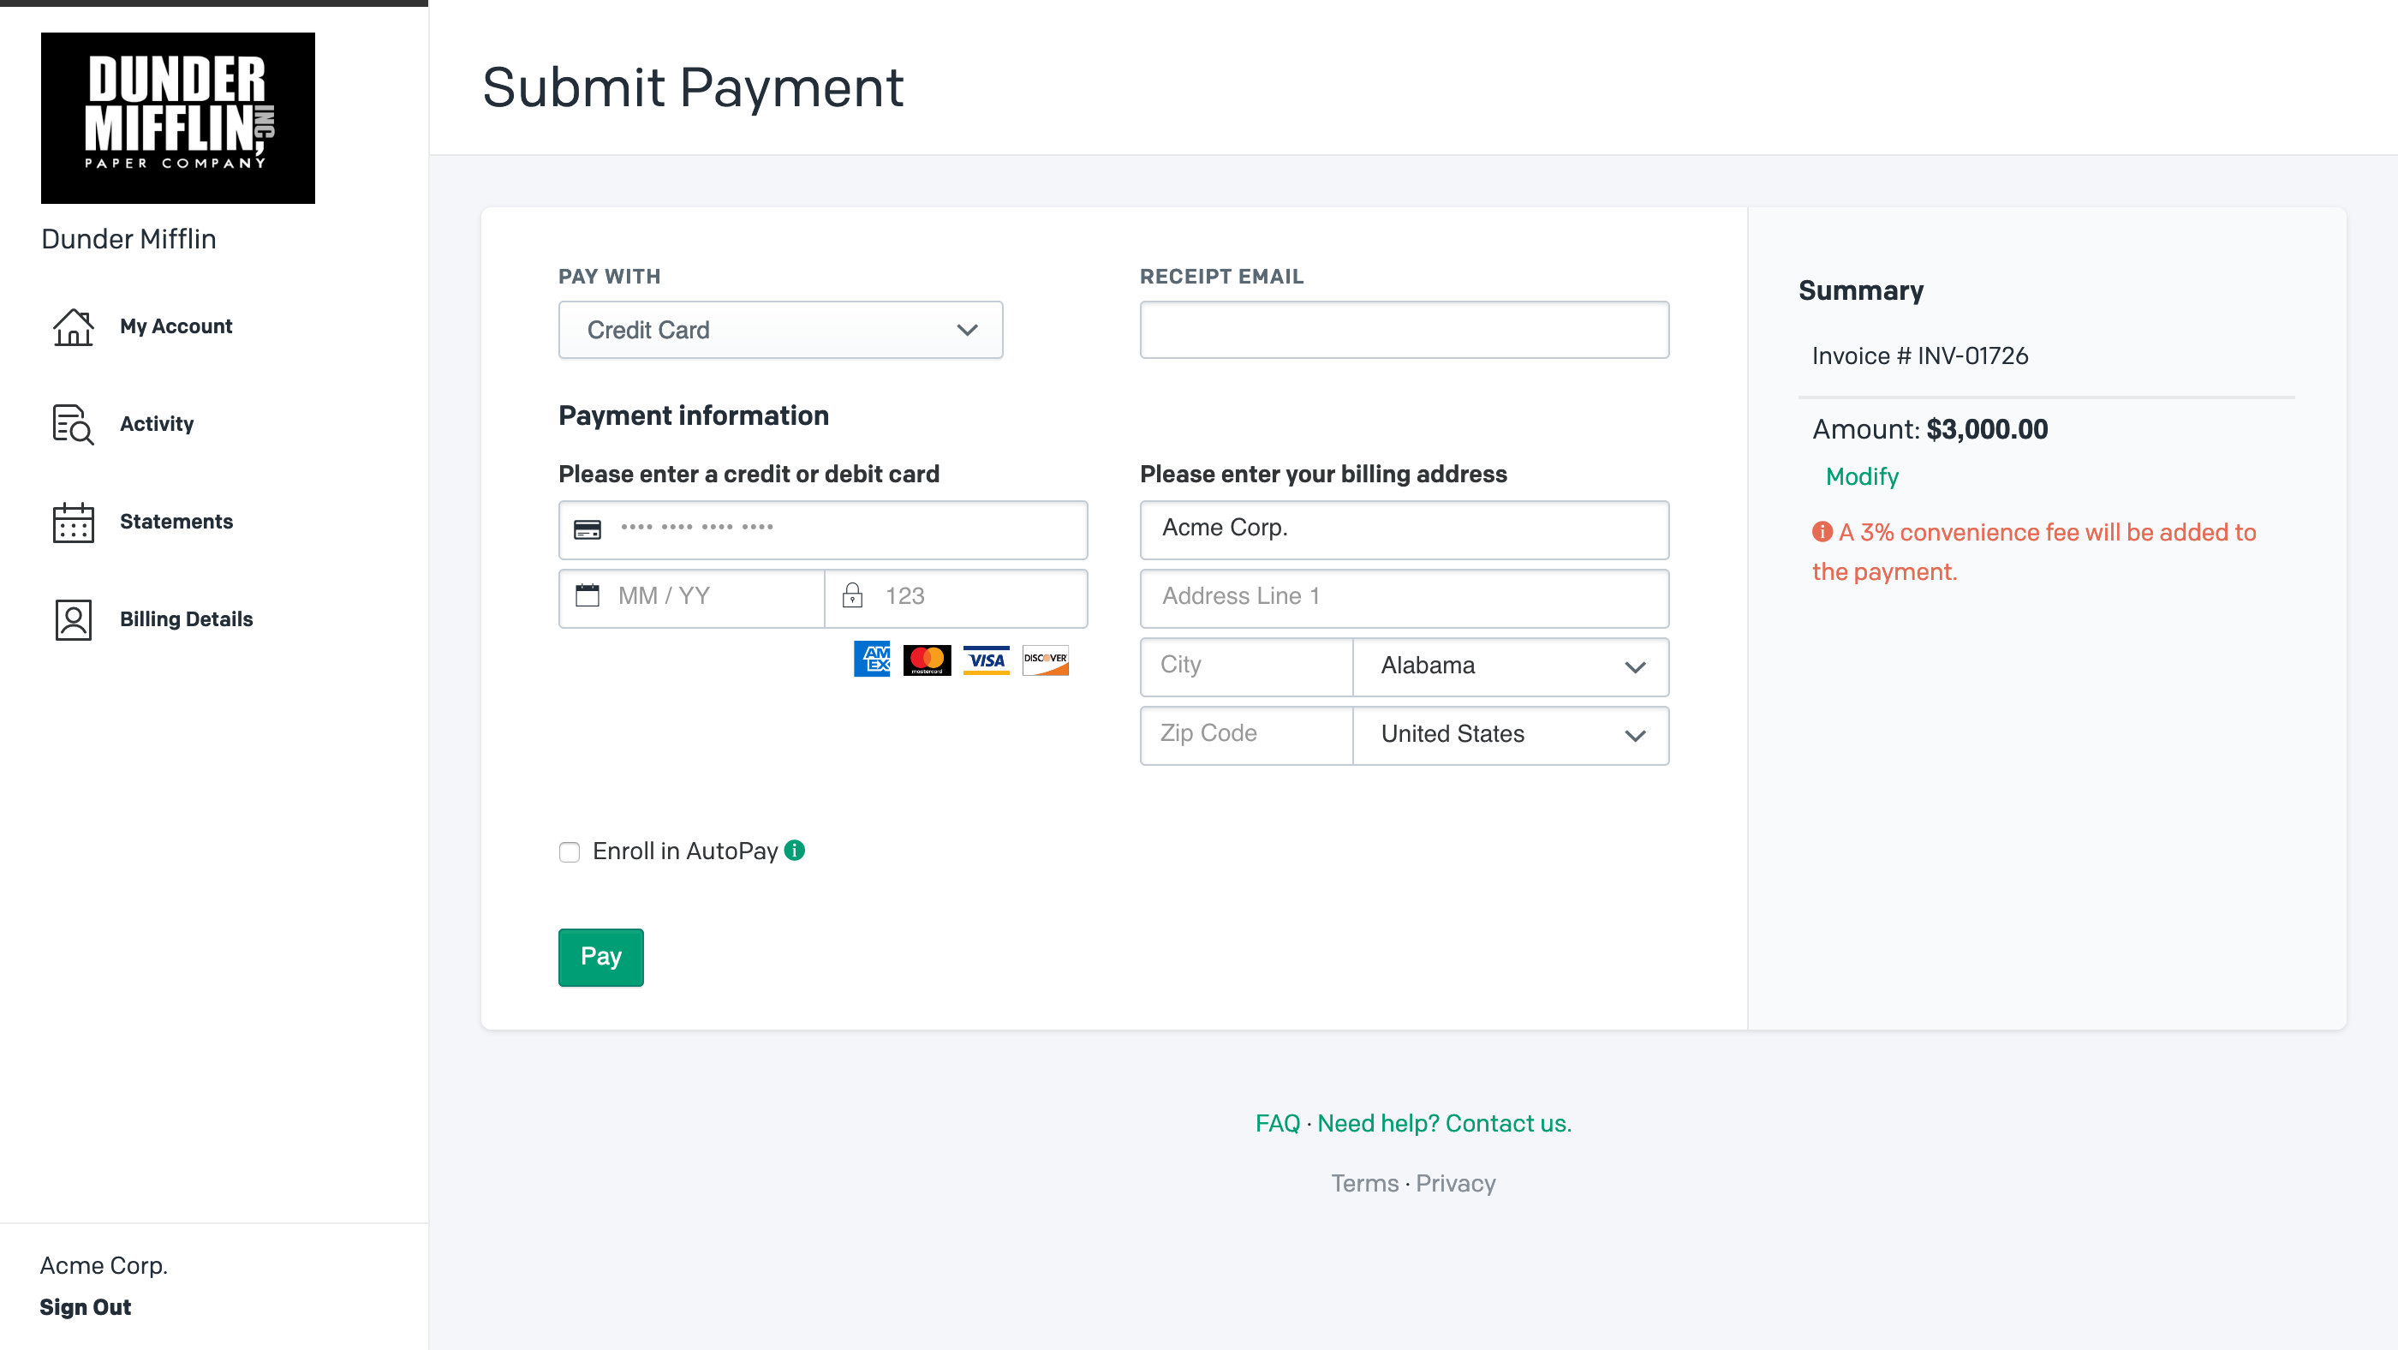This screenshot has height=1350, width=2398.
Task: Open the Pay With Credit Card dropdown
Action: pyautogui.click(x=780, y=330)
